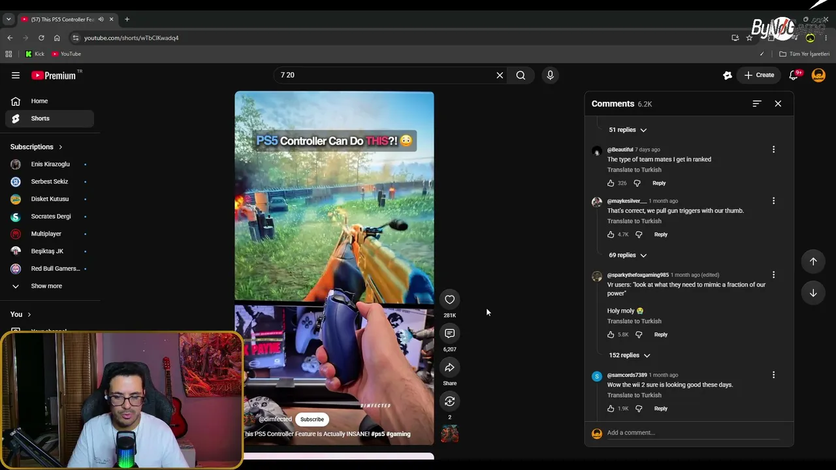
Task: Select Shorts in the sidebar
Action: point(50,119)
